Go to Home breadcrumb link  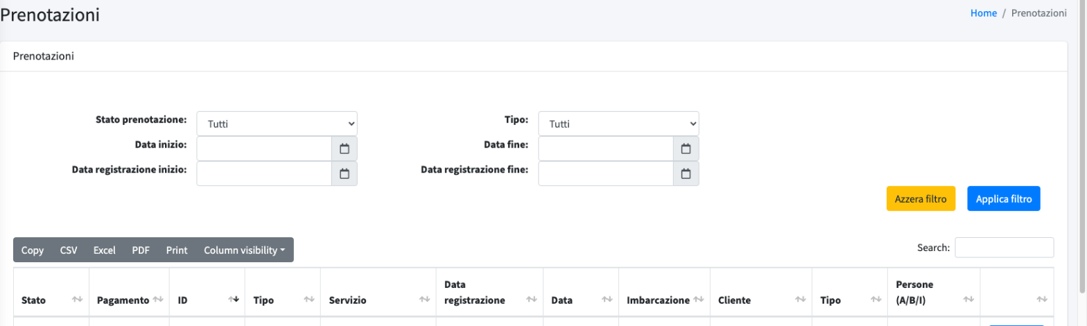984,13
